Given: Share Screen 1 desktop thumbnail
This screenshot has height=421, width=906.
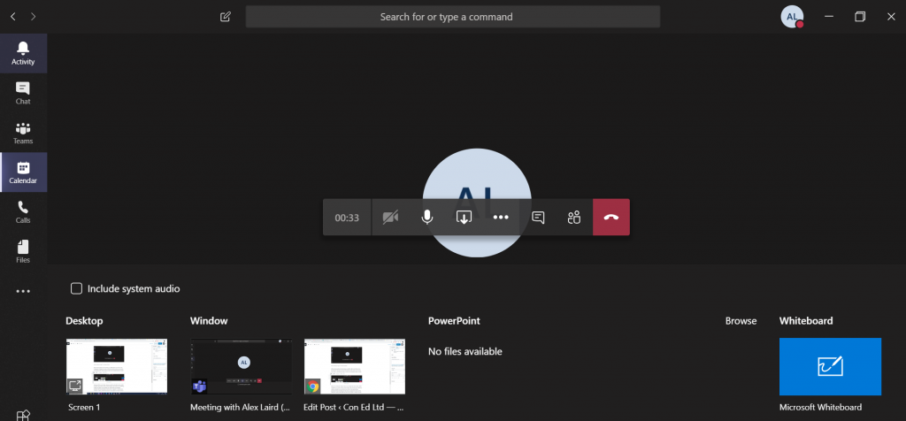Looking at the screenshot, I should (117, 366).
